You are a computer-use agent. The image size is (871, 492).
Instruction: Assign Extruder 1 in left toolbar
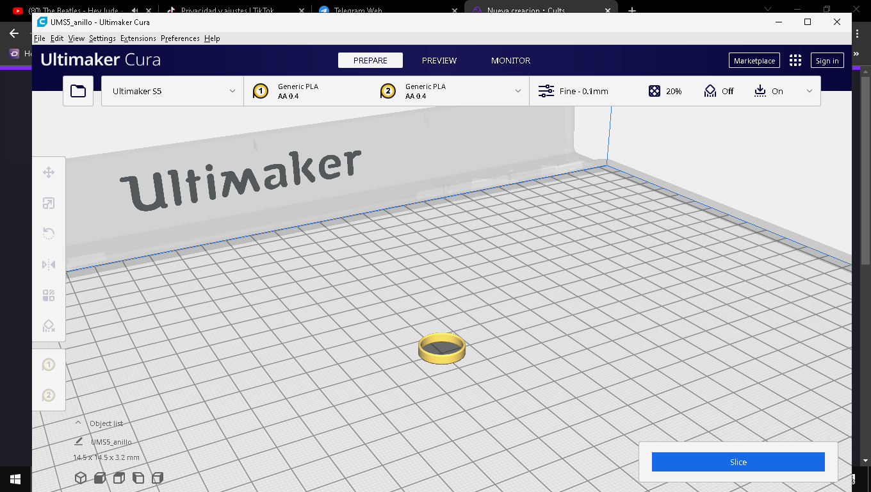(49, 365)
